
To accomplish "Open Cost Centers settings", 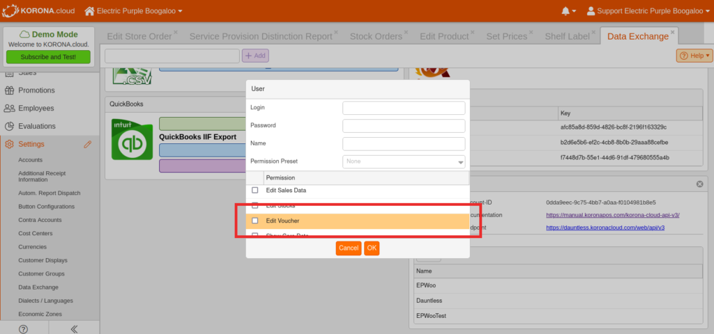I will pos(36,234).
